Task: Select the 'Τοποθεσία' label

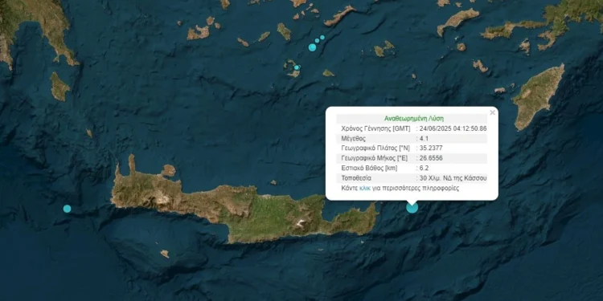Action: [x=356, y=178]
